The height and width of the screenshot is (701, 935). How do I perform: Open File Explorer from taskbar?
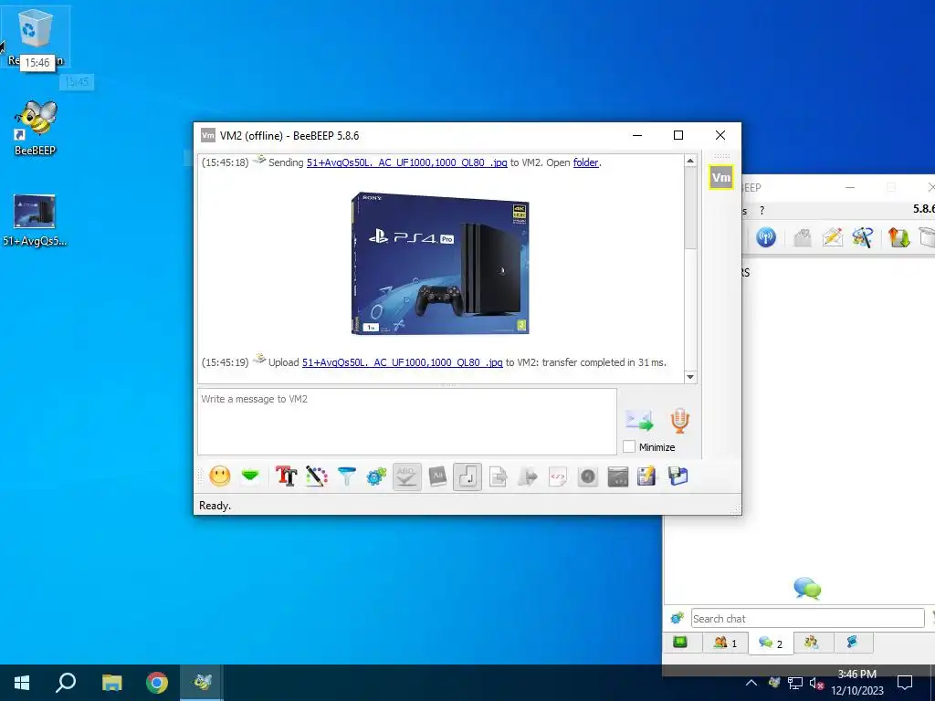(x=111, y=683)
